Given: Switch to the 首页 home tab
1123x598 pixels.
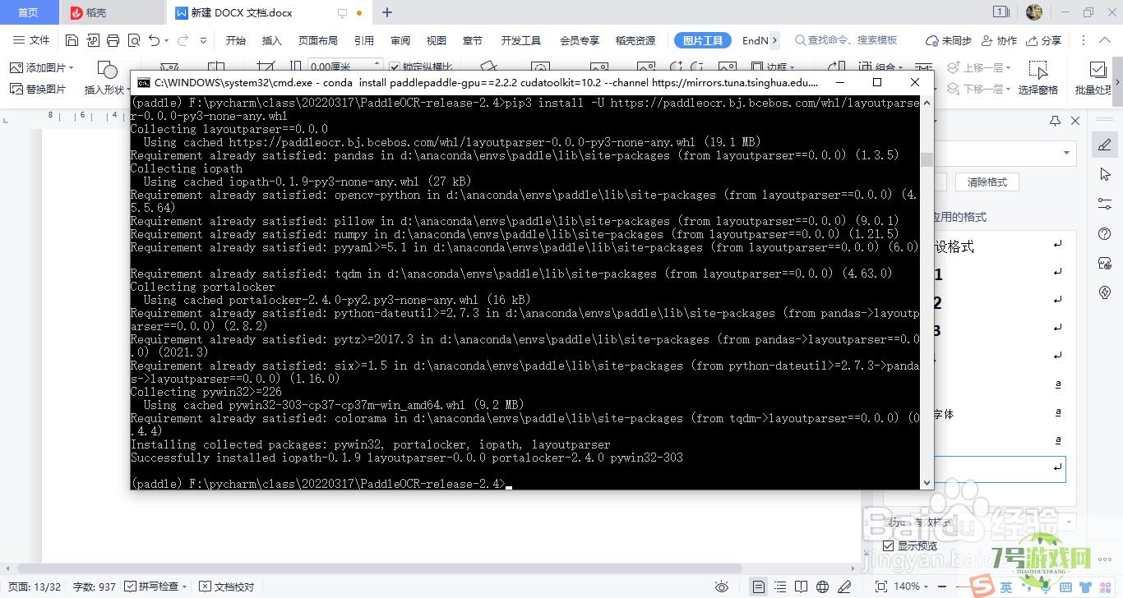Looking at the screenshot, I should (x=28, y=12).
